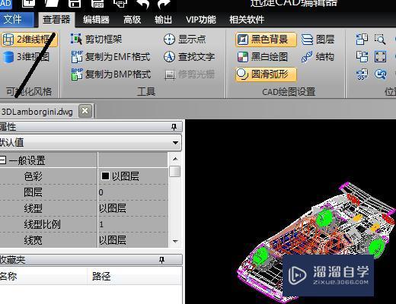Select the 线型 property value 以图层

(x=133, y=208)
